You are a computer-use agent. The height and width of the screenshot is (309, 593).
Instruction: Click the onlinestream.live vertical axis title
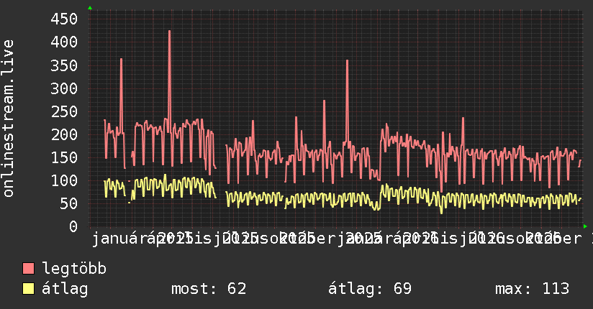9,119
